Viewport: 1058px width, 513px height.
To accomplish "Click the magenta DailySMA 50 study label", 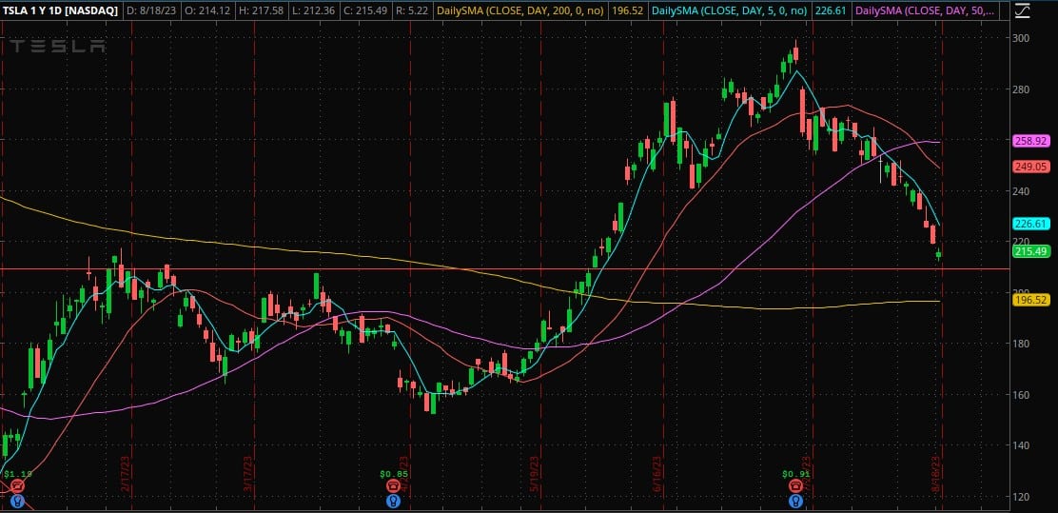I will (925, 10).
